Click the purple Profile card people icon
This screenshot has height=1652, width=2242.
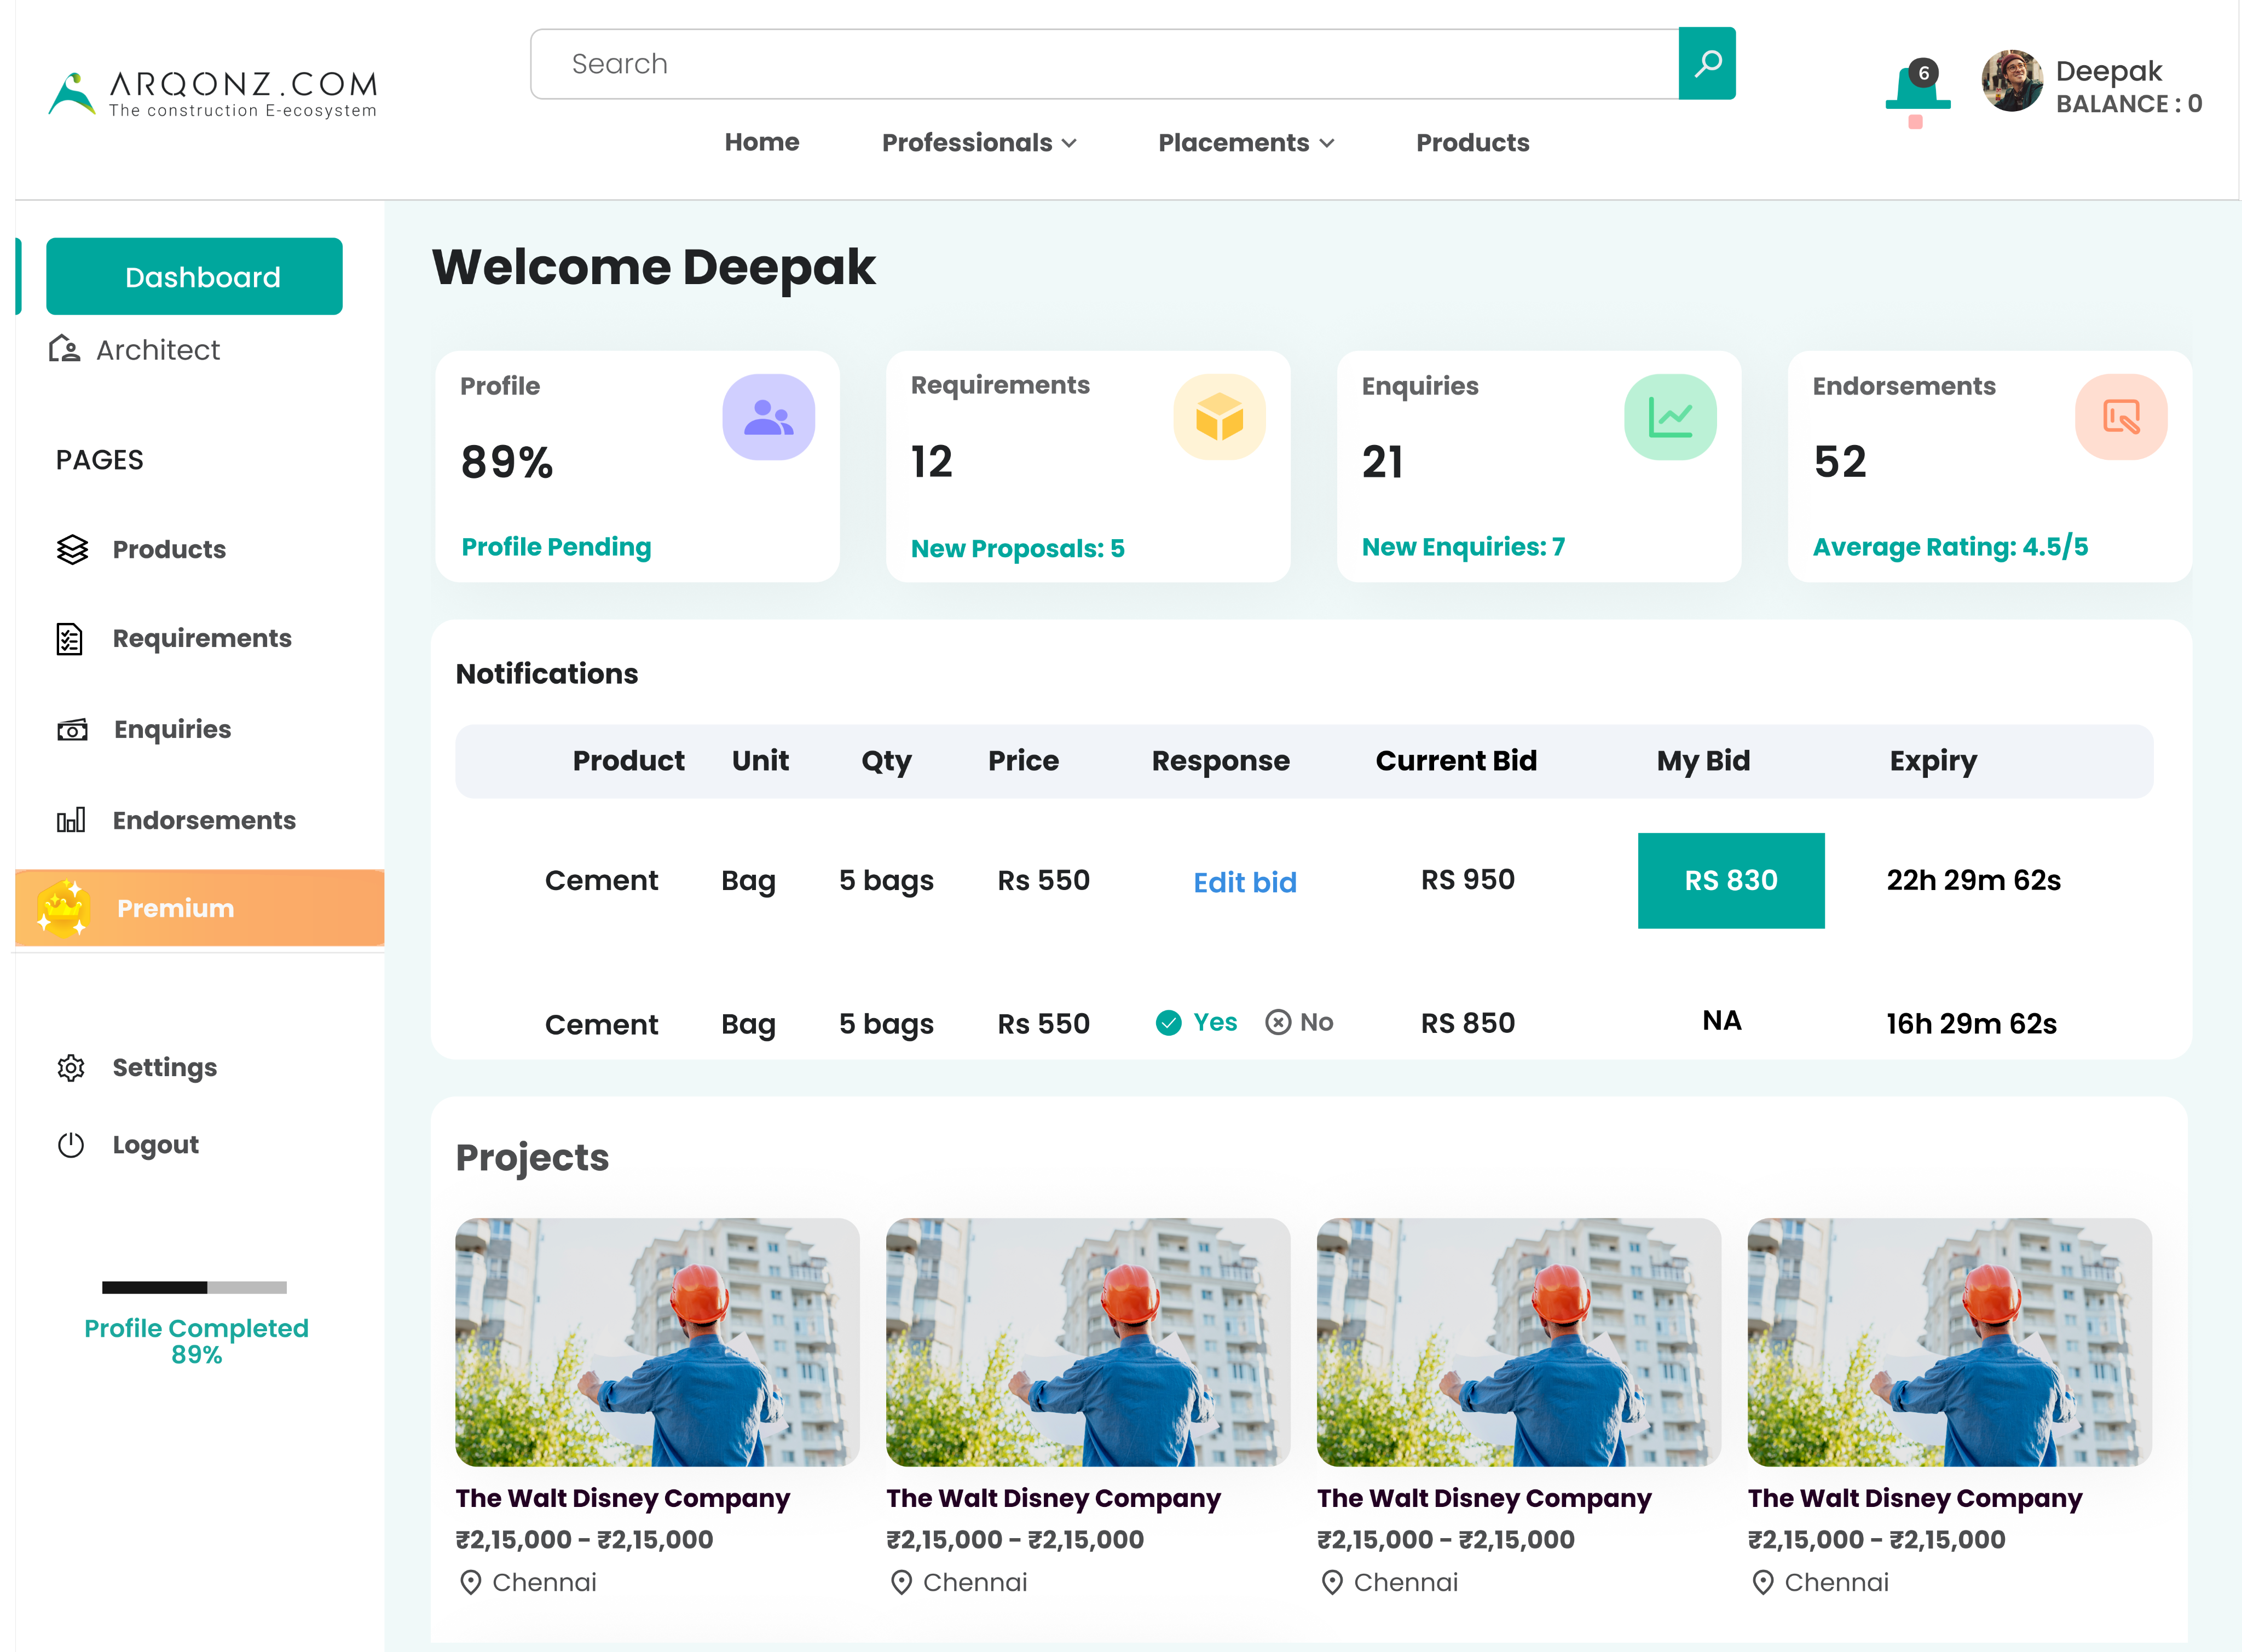tap(768, 417)
